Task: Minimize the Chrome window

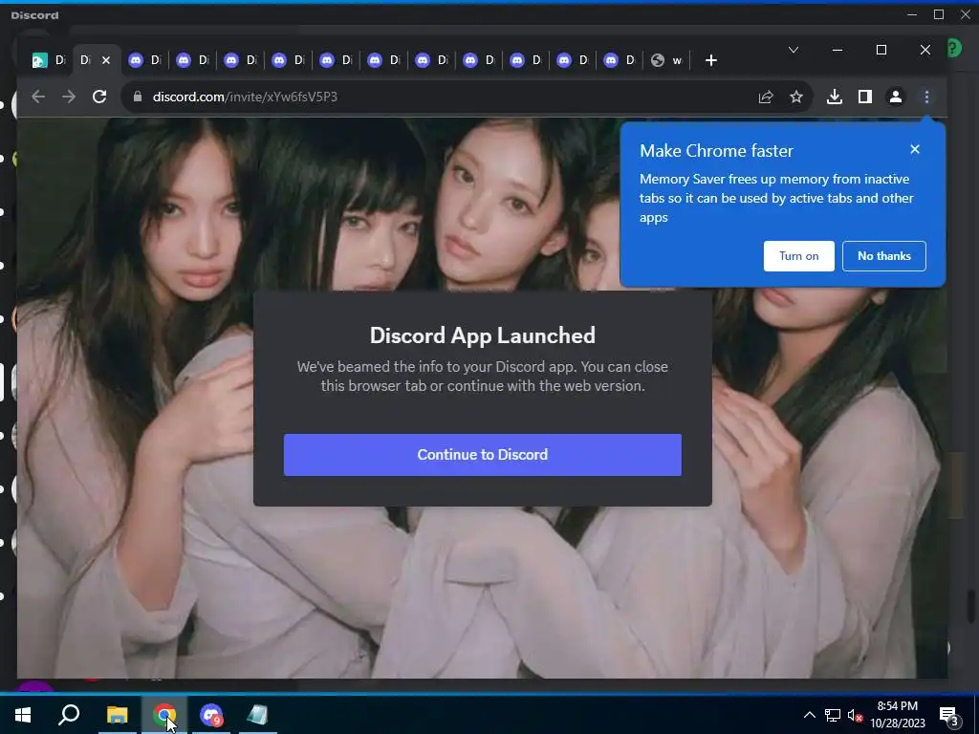Action: click(838, 50)
